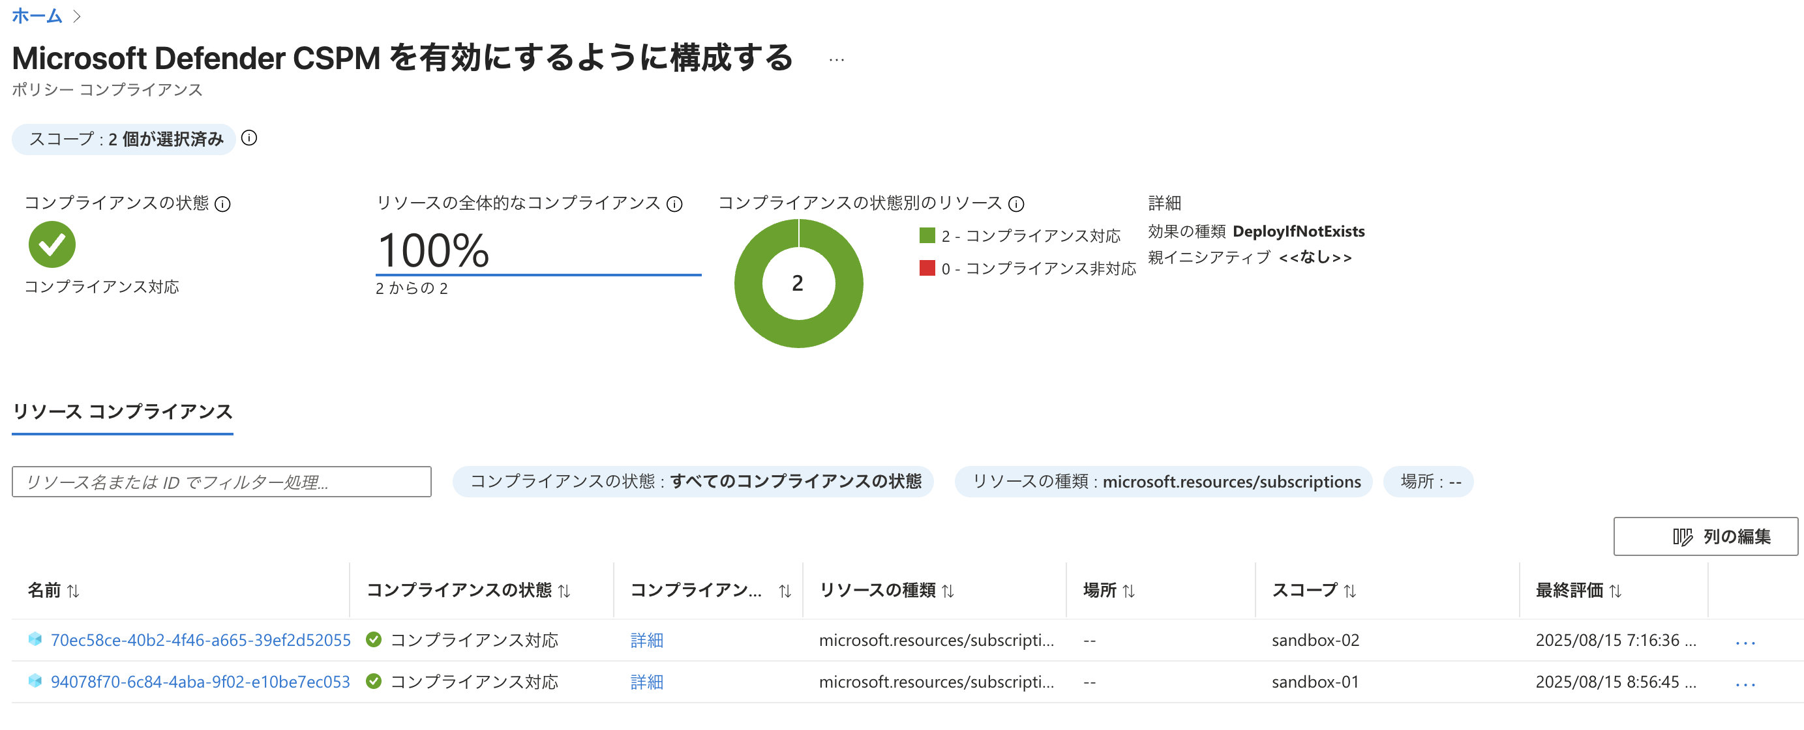Click the 2025/08/15 8:56:45 evaluation time
Screen dimensions: 1804x730
click(x=1616, y=682)
